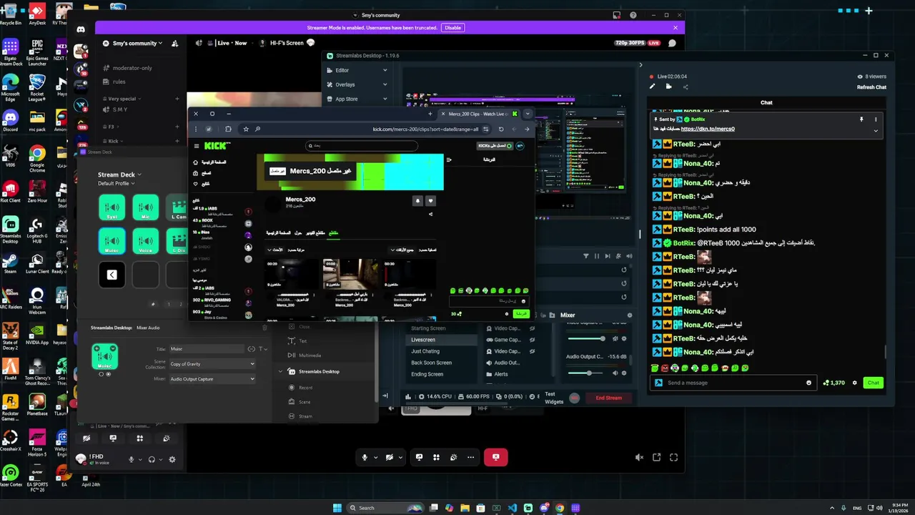Toggle visibility of first Video Capture source
Viewport: 915px width, 515px height.
532,328
